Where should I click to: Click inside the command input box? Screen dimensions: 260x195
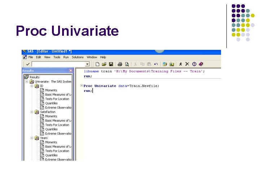58,64
